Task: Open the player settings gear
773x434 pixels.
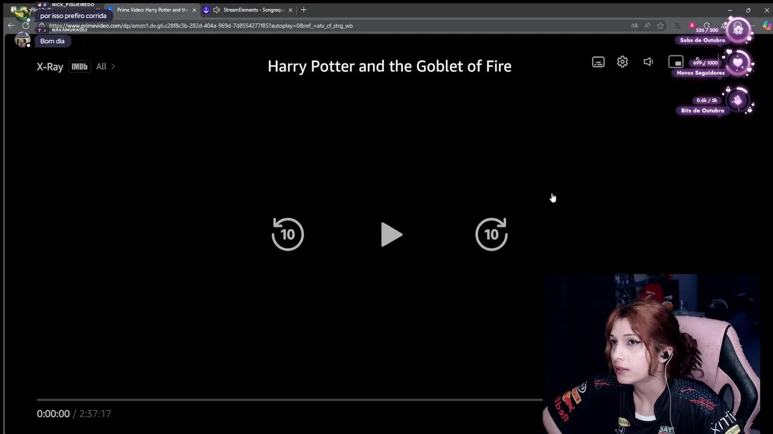Action: pyautogui.click(x=623, y=62)
